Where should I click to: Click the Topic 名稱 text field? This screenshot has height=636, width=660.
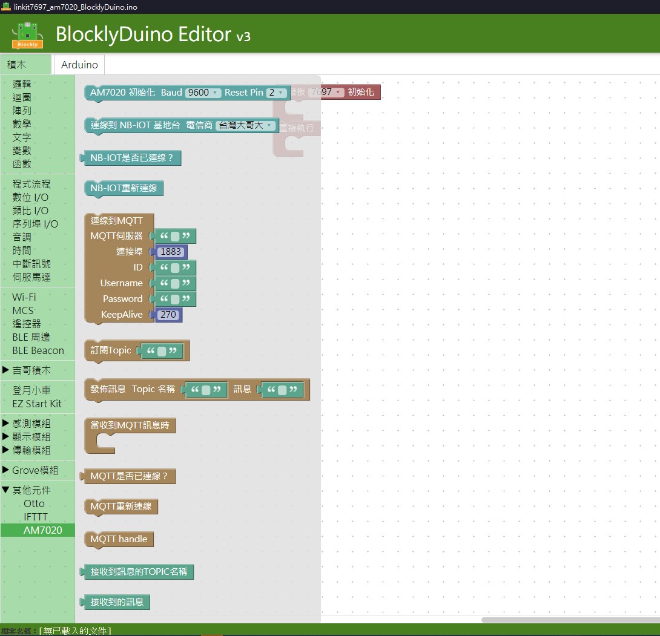[x=206, y=390]
